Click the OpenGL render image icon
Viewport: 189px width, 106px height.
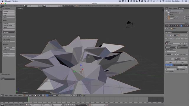83,95
